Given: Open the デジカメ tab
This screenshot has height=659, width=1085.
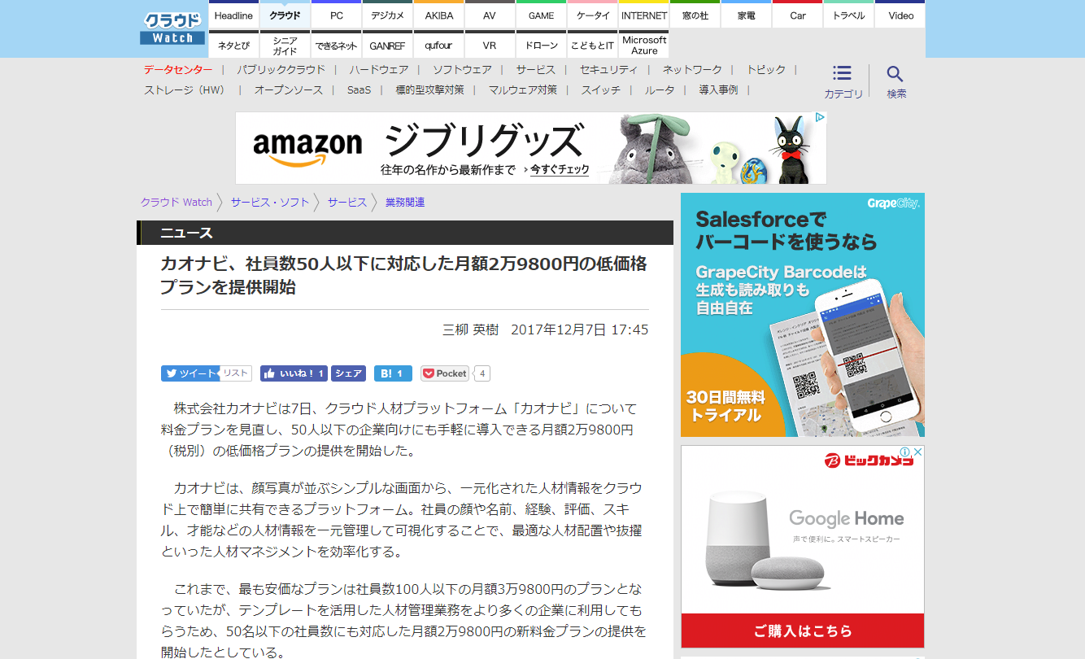Looking at the screenshot, I should (387, 15).
